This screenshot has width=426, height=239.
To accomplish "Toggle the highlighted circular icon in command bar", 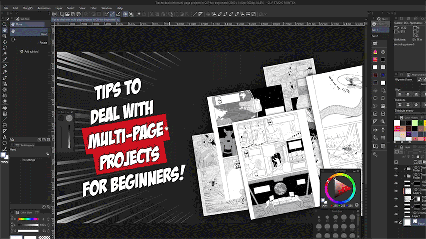I will click(125, 14).
